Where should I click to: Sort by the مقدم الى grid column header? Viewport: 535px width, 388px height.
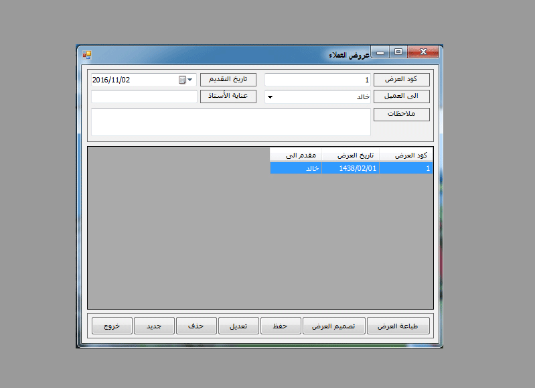pos(296,155)
